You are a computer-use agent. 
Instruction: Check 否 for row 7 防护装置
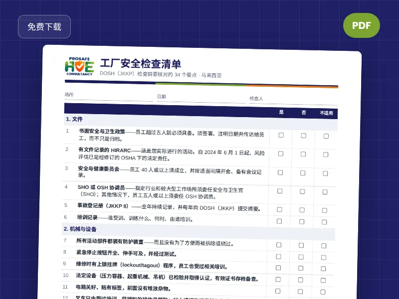[x=301, y=245]
